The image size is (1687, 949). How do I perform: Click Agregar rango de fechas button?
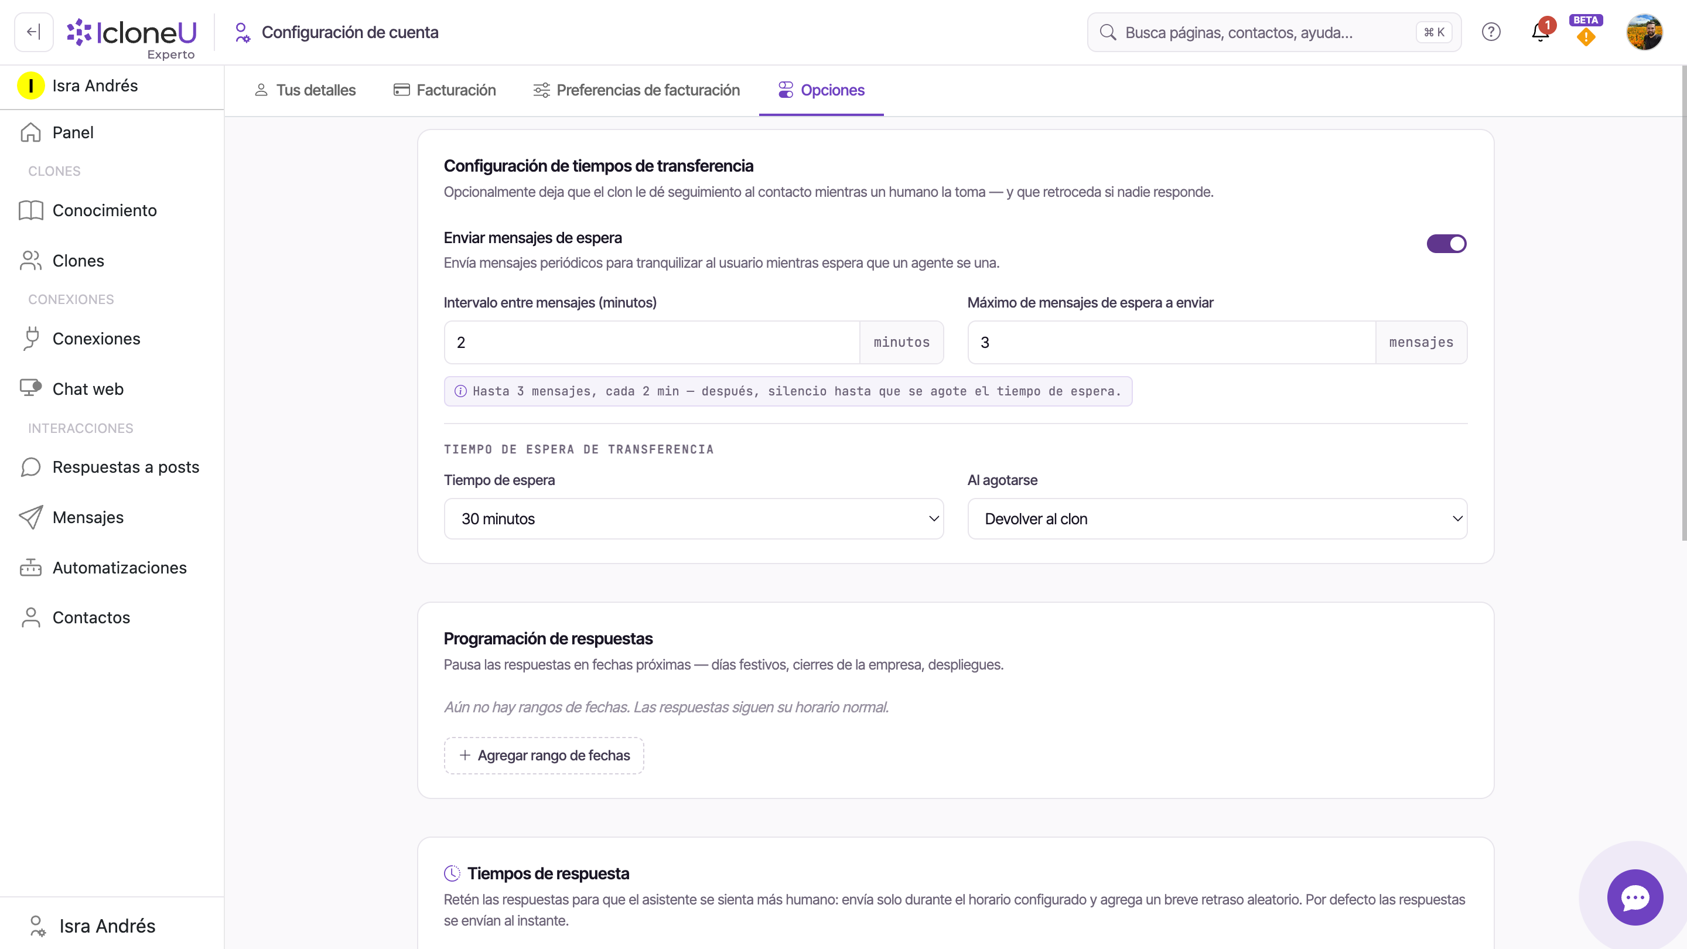click(x=544, y=755)
